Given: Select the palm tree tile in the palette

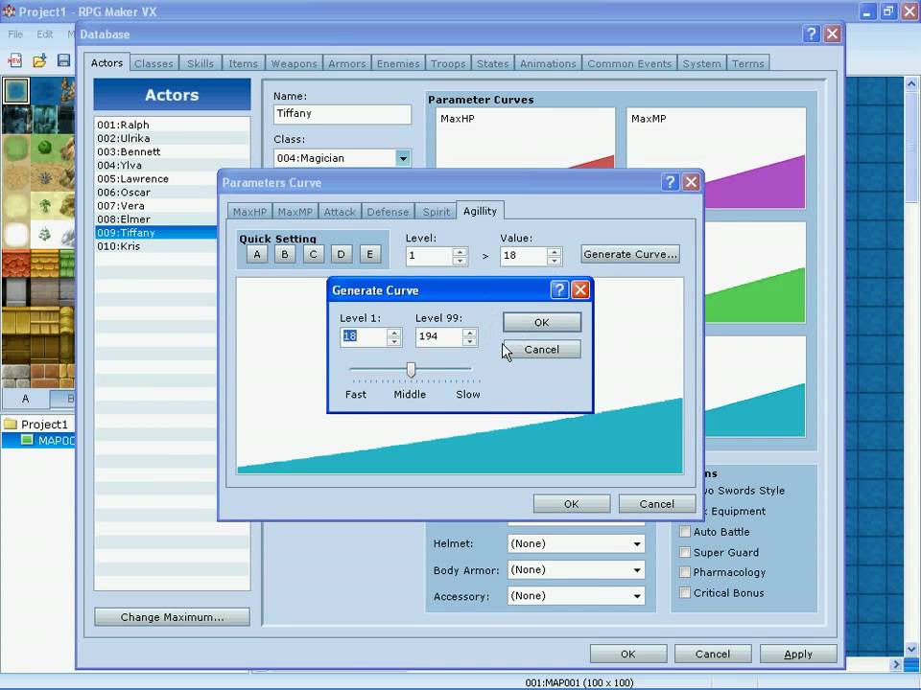Looking at the screenshot, I should tap(45, 205).
